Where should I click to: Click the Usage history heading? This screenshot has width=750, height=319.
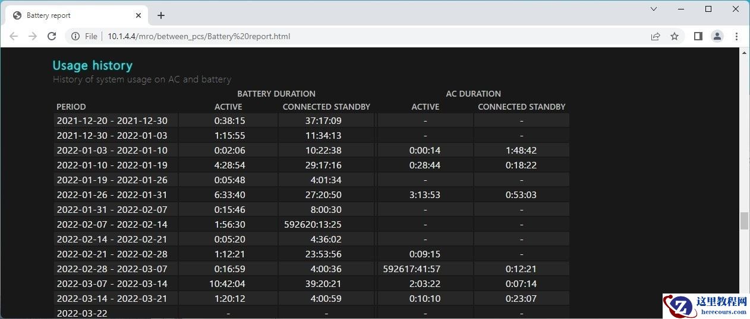tap(92, 65)
